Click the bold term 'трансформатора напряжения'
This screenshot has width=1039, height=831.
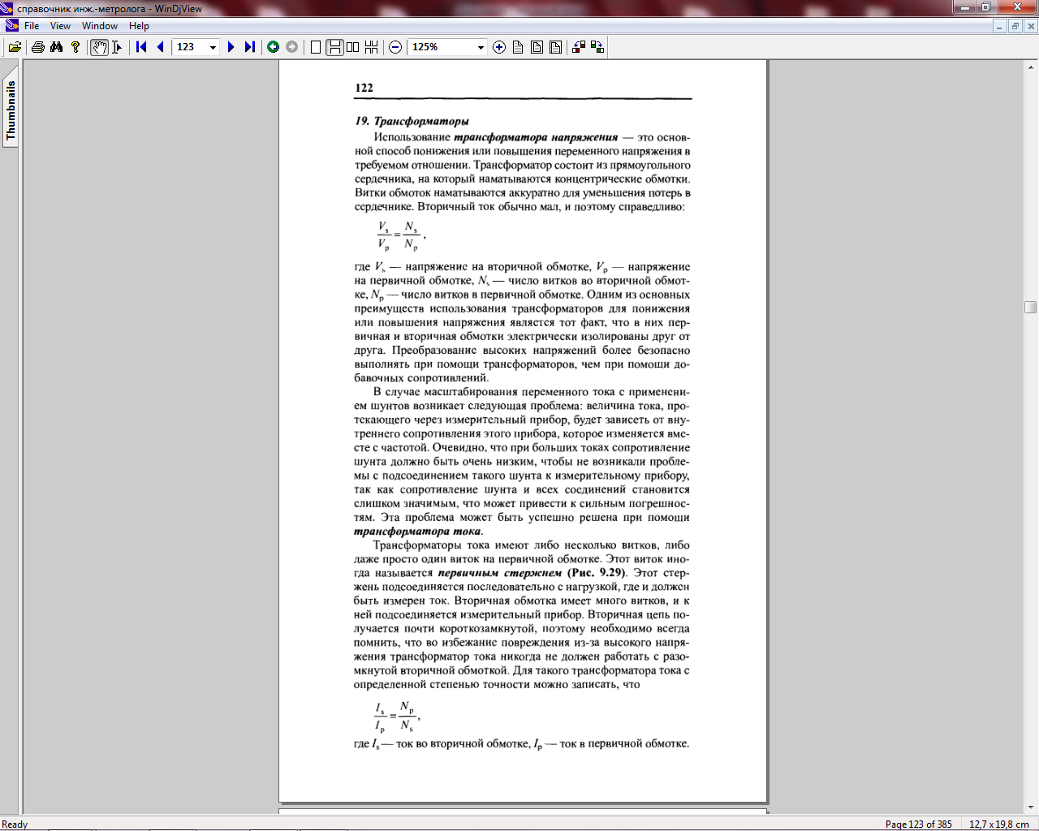tap(536, 137)
